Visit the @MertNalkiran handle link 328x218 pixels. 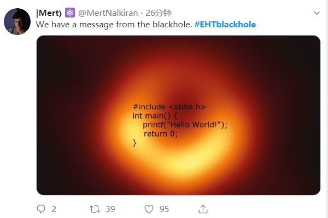pos(108,13)
